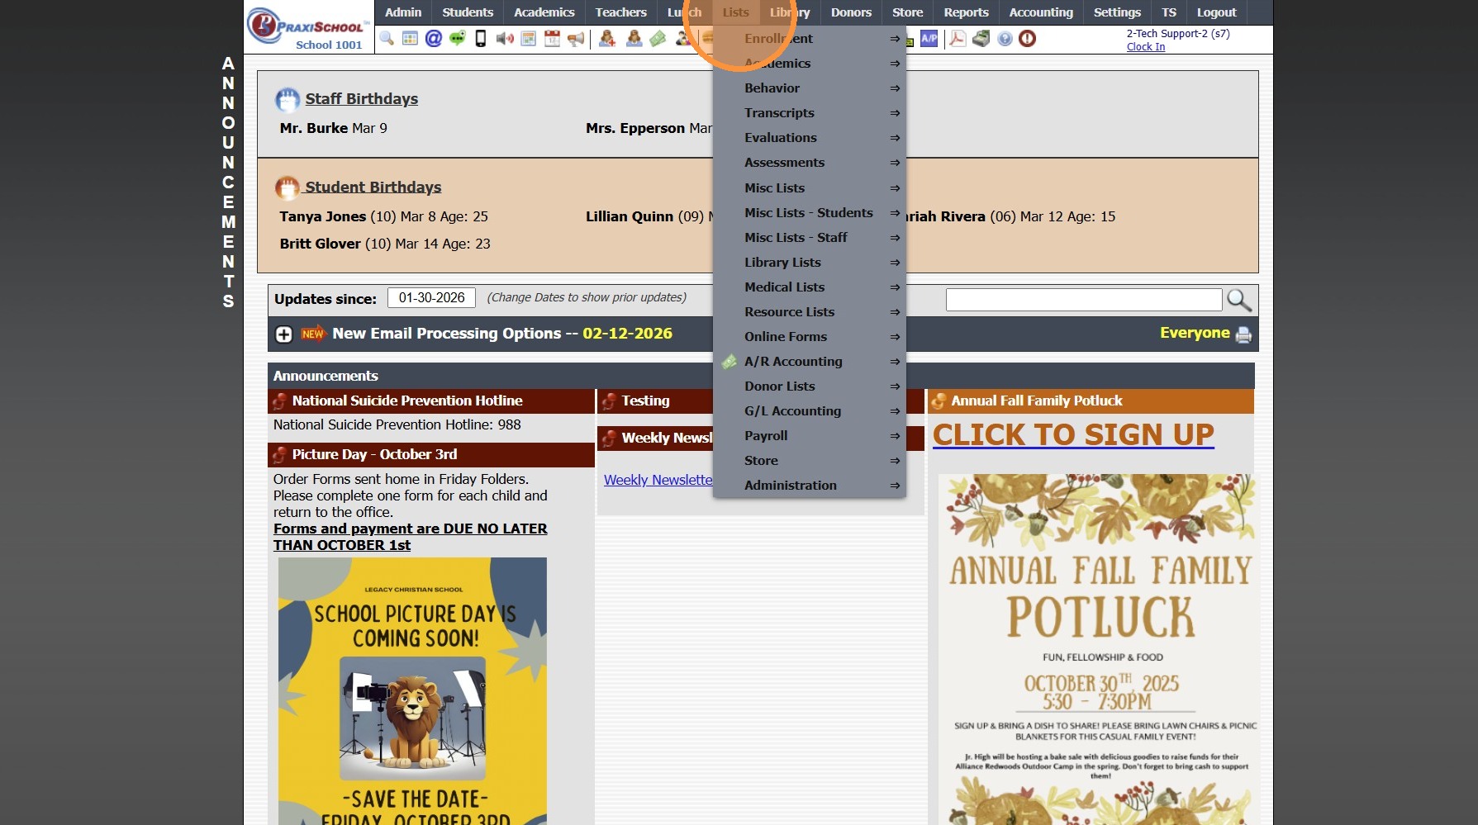
Task: Click the Clock In link
Action: pyautogui.click(x=1146, y=47)
